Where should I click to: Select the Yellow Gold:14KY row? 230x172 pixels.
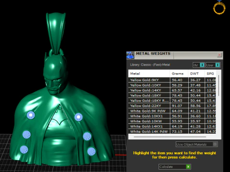[x=172, y=90]
